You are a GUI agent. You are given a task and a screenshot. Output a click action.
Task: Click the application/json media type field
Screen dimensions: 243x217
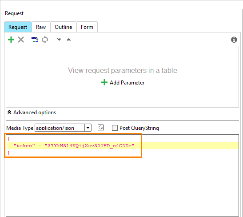60,128
